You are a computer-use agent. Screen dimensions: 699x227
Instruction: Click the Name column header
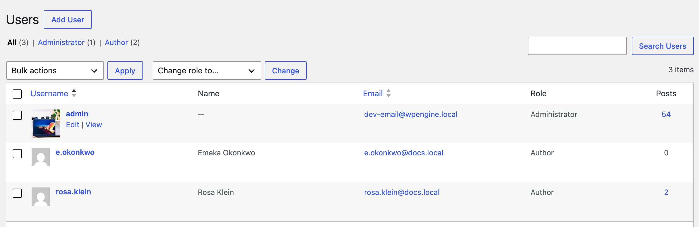(208, 93)
